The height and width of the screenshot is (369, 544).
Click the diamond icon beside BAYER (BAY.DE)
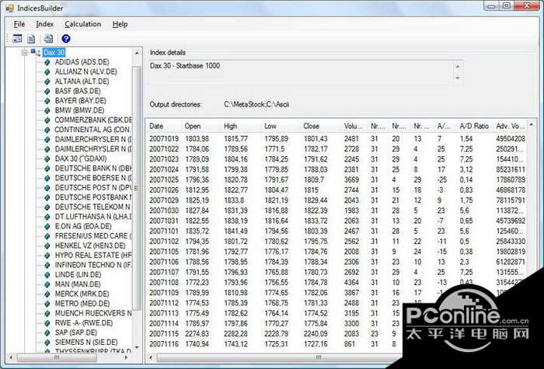[47, 101]
